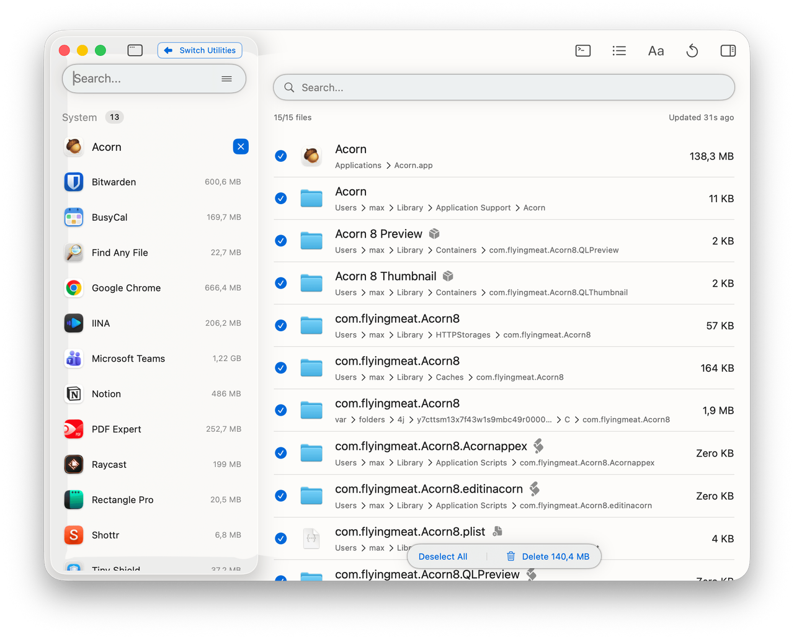Click the Caches path segment
Image resolution: width=794 pixels, height=639 pixels.
point(450,377)
